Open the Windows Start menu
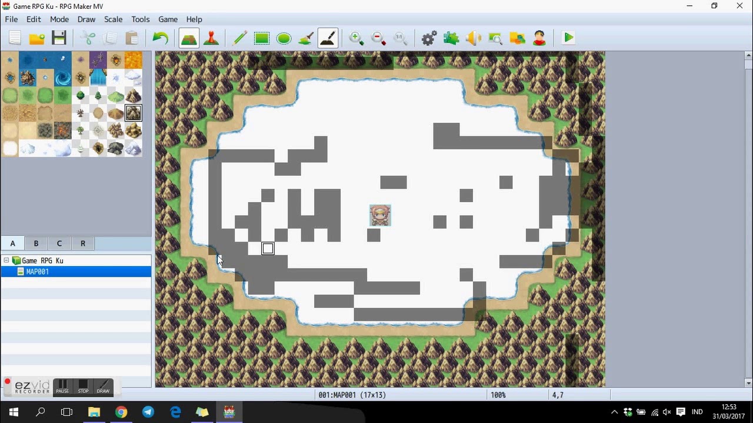Viewport: 753px width, 423px height. point(14,412)
